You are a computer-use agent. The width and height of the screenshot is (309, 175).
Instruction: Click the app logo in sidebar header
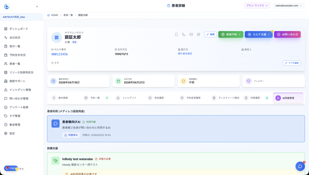[7, 6]
